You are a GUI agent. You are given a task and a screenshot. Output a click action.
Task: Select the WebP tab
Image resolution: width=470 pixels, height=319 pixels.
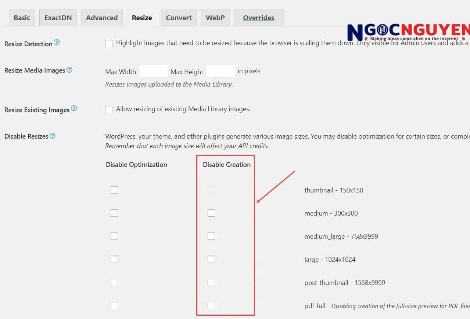[215, 18]
